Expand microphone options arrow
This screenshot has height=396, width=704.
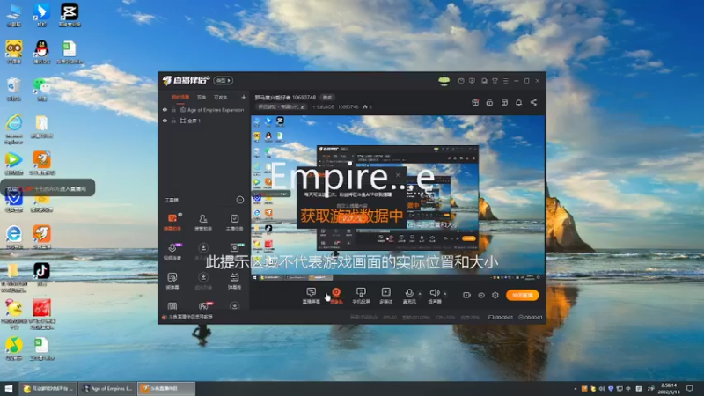pyautogui.click(x=420, y=294)
